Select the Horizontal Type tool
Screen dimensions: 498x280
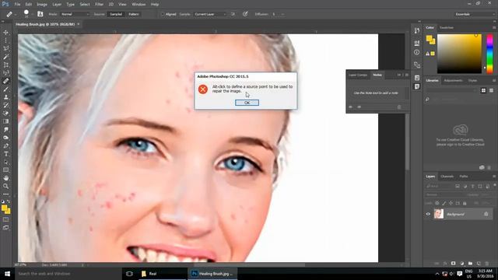[x=5, y=154]
